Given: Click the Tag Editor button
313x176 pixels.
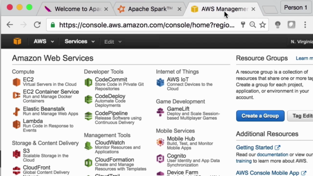Looking at the screenshot, I should point(300,116).
